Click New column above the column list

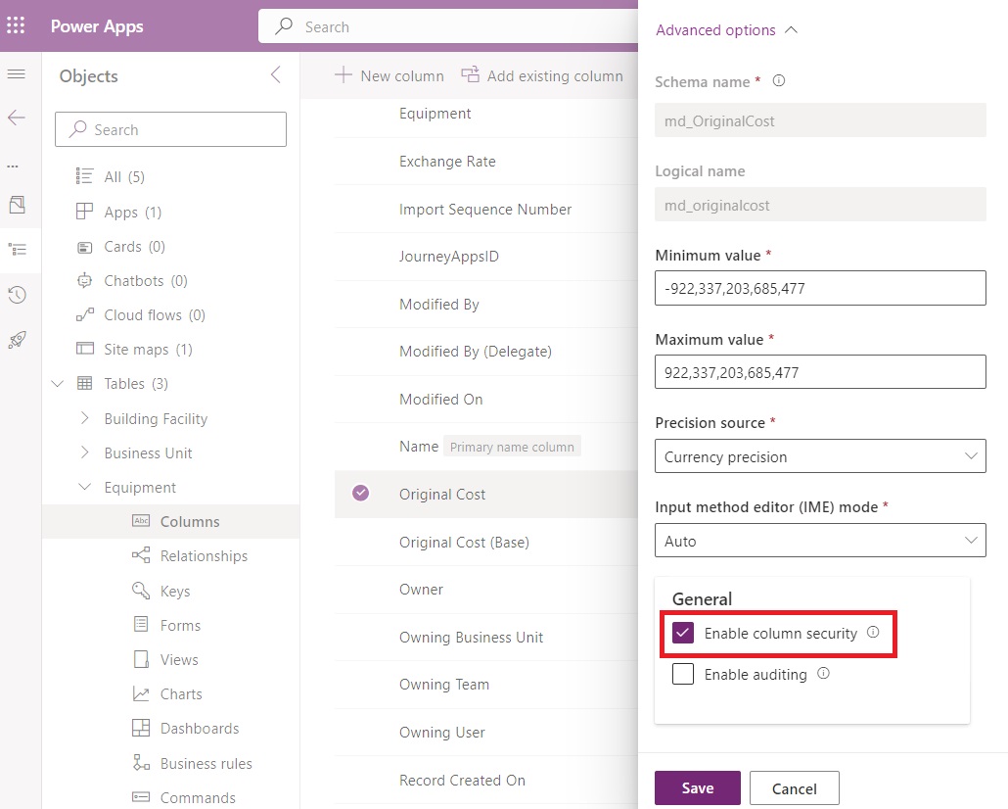[389, 75]
